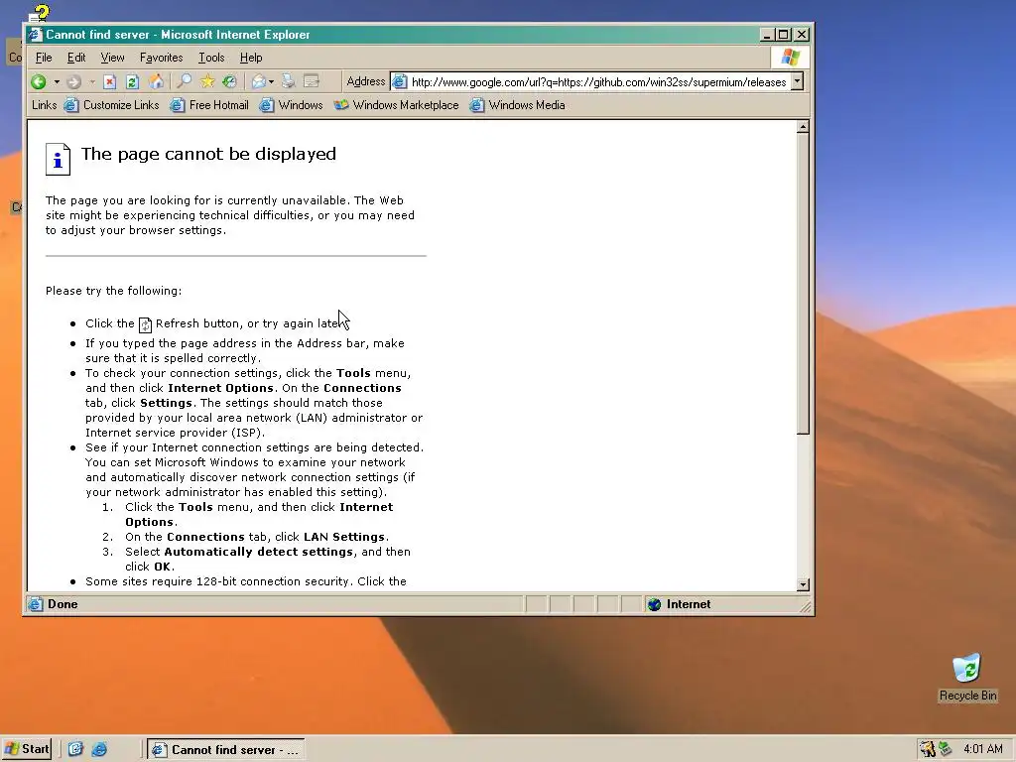The height and width of the screenshot is (762, 1016).
Task: Open the Search magnifier icon
Action: tap(185, 81)
